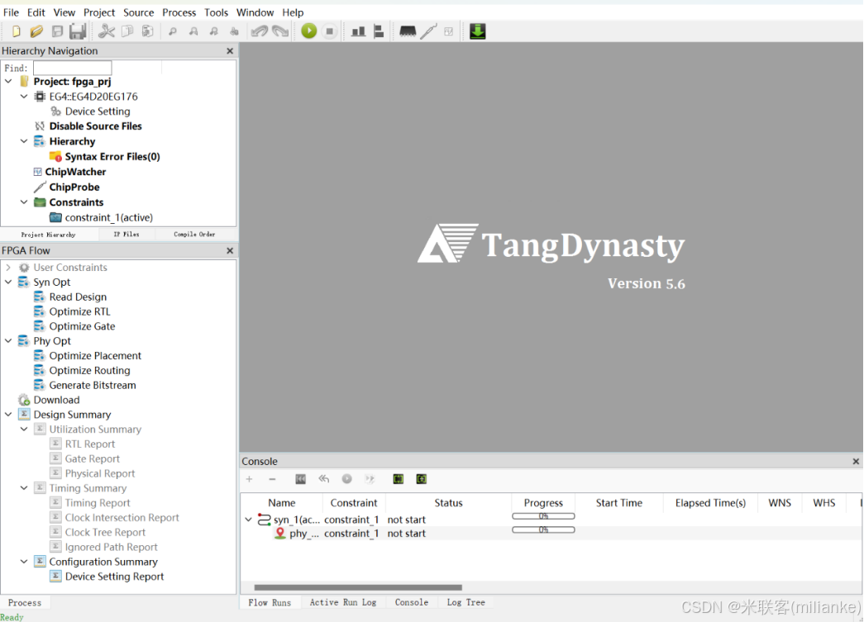Switch to the IP Files tab

coord(126,235)
